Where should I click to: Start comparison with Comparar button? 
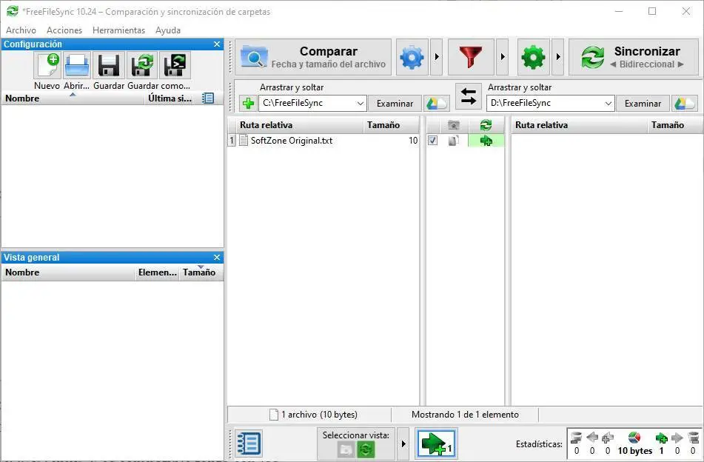[x=313, y=57]
